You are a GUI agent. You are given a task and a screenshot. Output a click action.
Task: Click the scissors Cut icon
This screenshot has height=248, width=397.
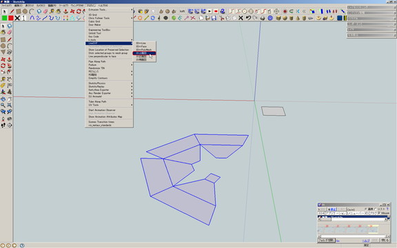click(x=221, y=18)
